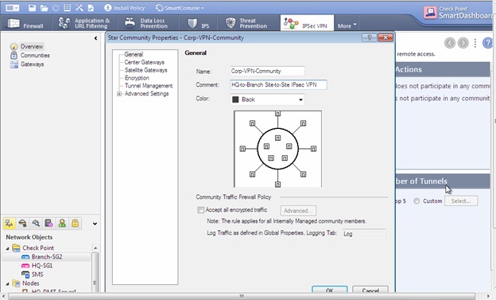The height and width of the screenshot is (300, 496).
Task: Select the IPSec VPN tab
Action: pyautogui.click(x=307, y=23)
